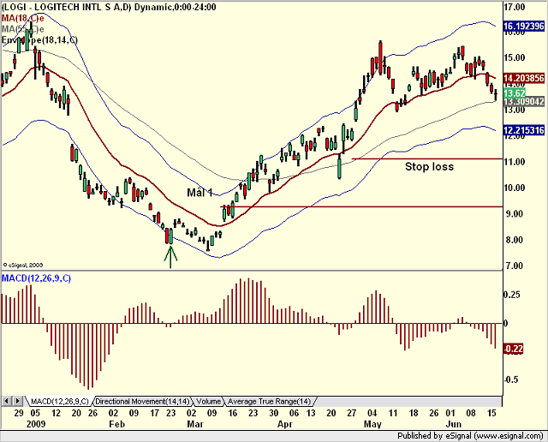Click the Jun month label on time axis
The height and width of the screenshot is (442, 548).
pyautogui.click(x=453, y=424)
